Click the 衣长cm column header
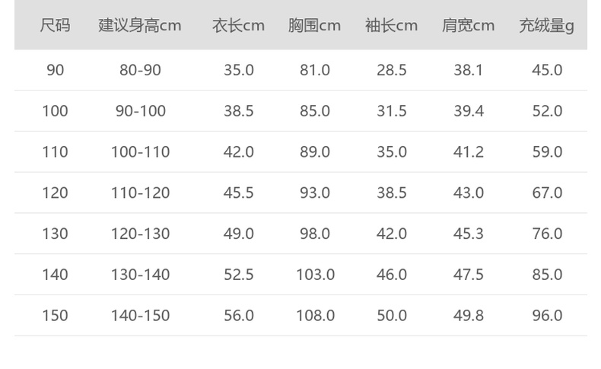This screenshot has height=369, width=601. click(238, 25)
